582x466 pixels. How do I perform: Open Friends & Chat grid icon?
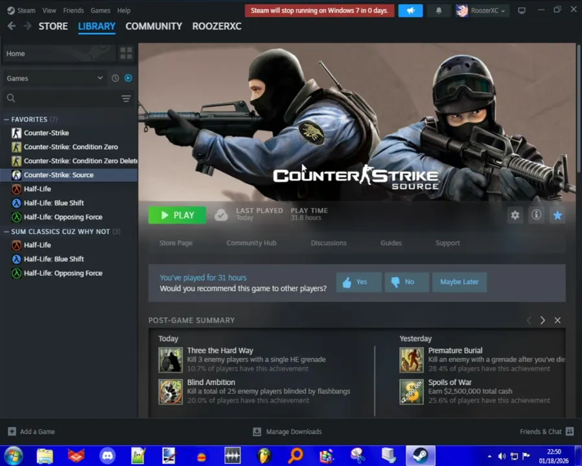[x=570, y=431]
